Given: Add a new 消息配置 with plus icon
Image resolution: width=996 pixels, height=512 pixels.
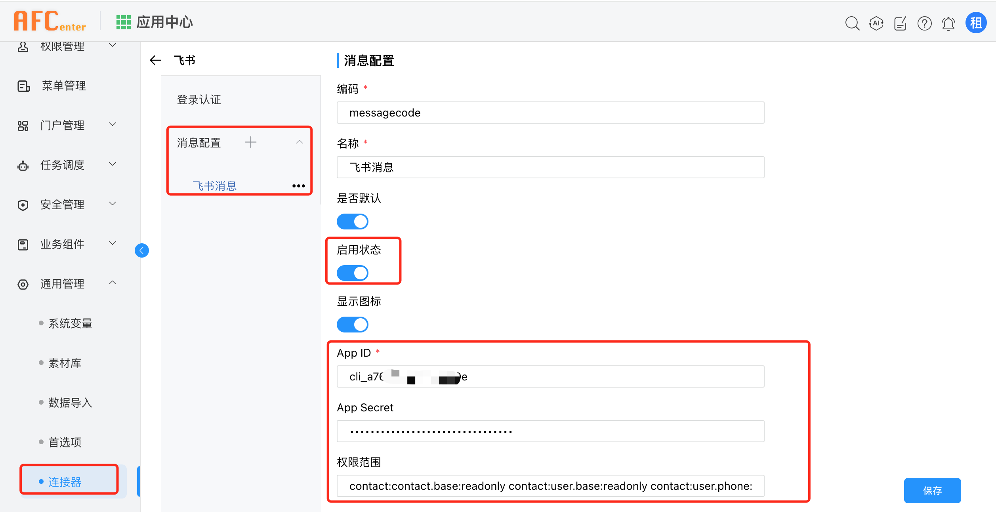Looking at the screenshot, I should pyautogui.click(x=251, y=142).
